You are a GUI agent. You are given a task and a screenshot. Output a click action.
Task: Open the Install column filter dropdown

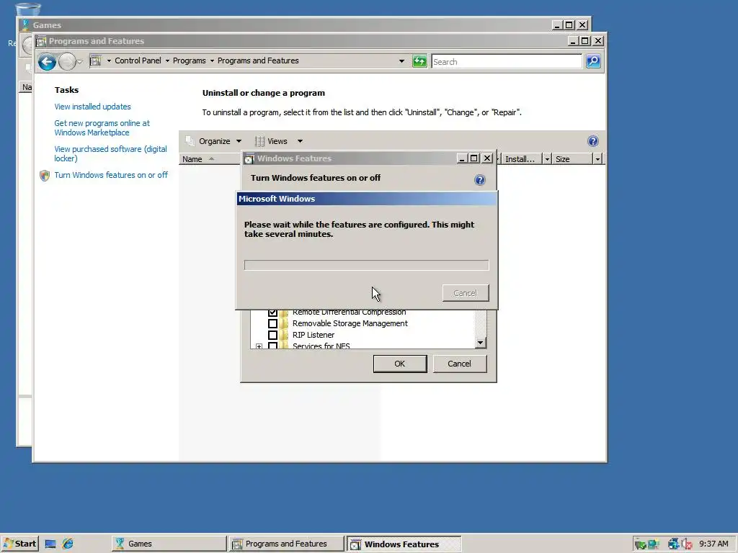tap(547, 159)
